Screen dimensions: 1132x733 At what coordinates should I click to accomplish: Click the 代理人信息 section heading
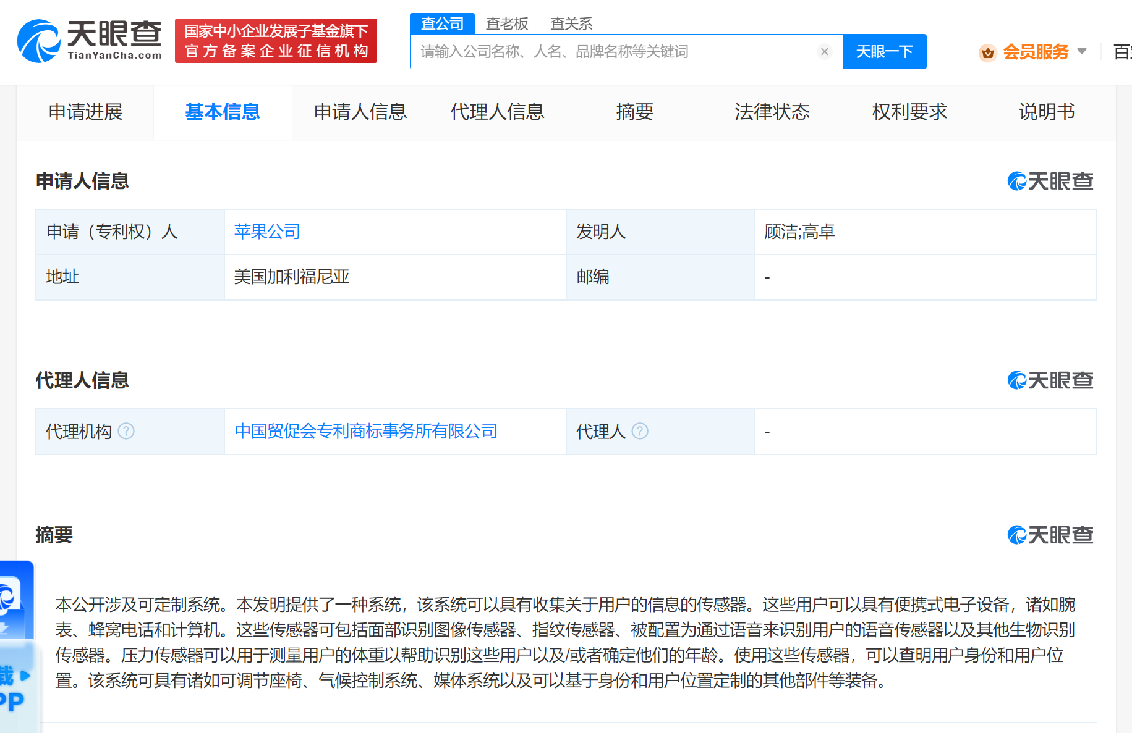(82, 380)
